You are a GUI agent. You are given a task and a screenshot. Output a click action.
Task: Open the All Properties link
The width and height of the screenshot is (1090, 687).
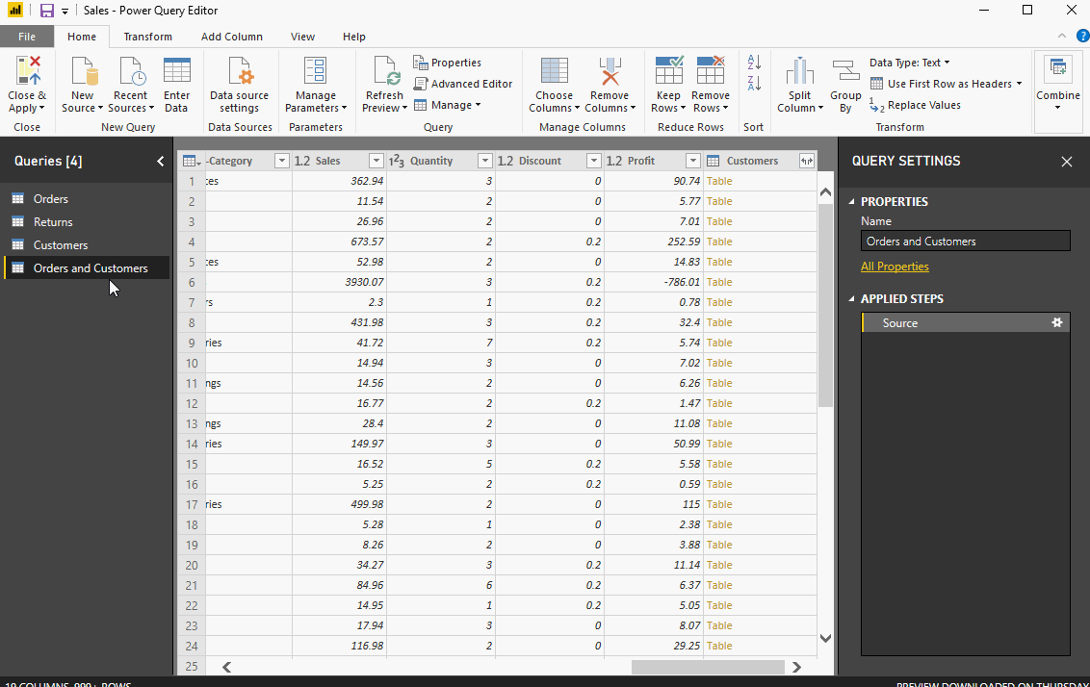tap(895, 267)
